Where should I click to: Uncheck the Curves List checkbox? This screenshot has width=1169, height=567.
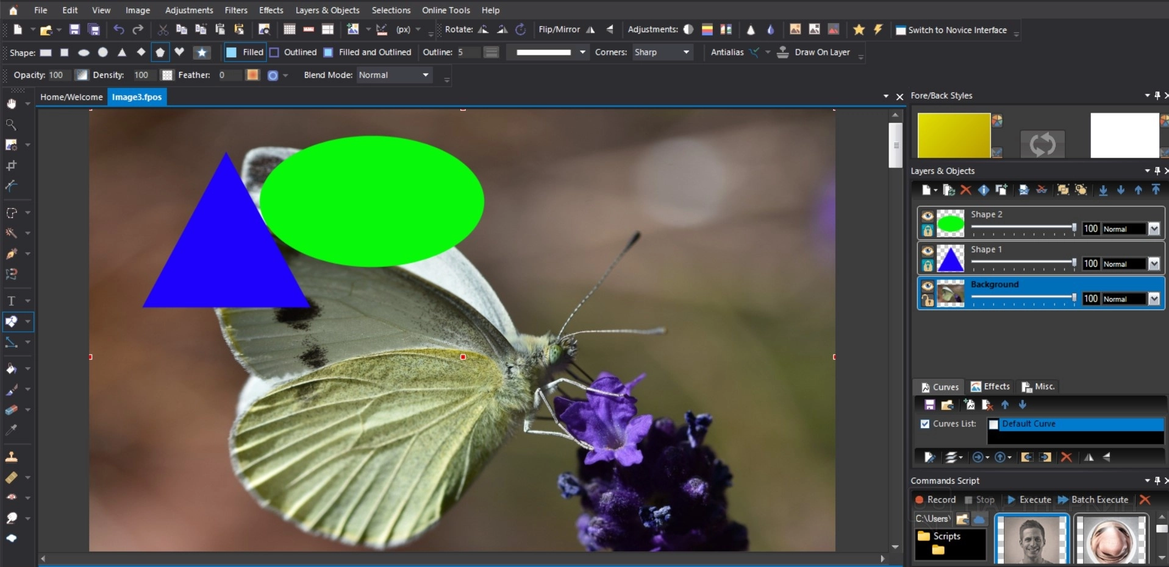point(925,424)
